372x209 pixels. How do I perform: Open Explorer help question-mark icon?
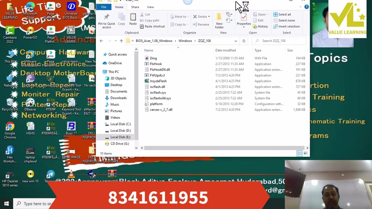[306, 7]
